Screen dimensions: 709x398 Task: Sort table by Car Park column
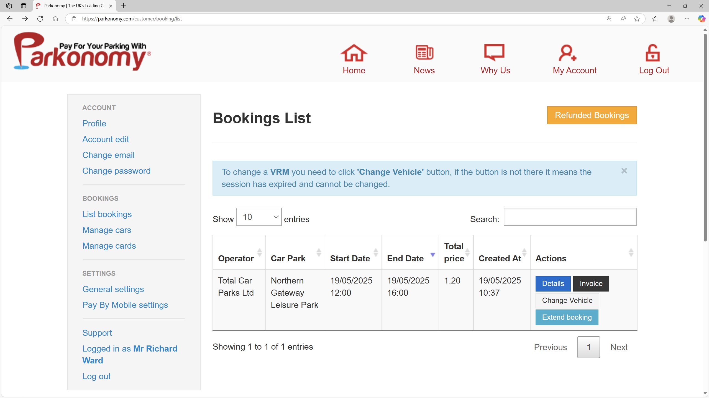(295, 252)
